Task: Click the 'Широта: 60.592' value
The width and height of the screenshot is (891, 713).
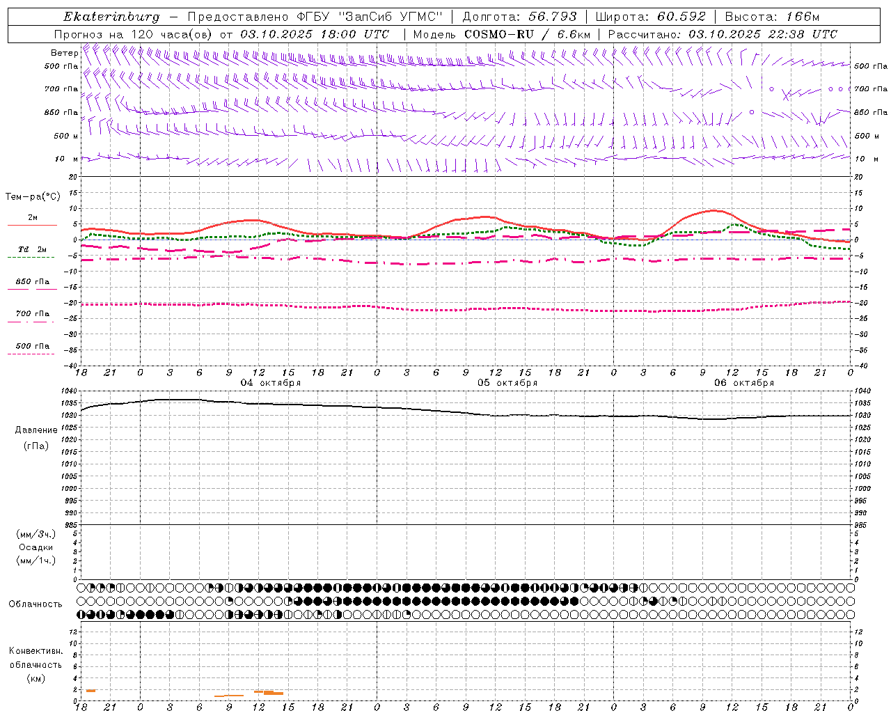Action: 651,17
